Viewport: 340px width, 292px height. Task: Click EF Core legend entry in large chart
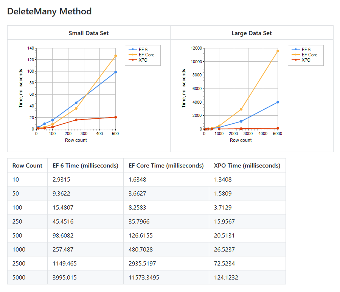pos(304,55)
